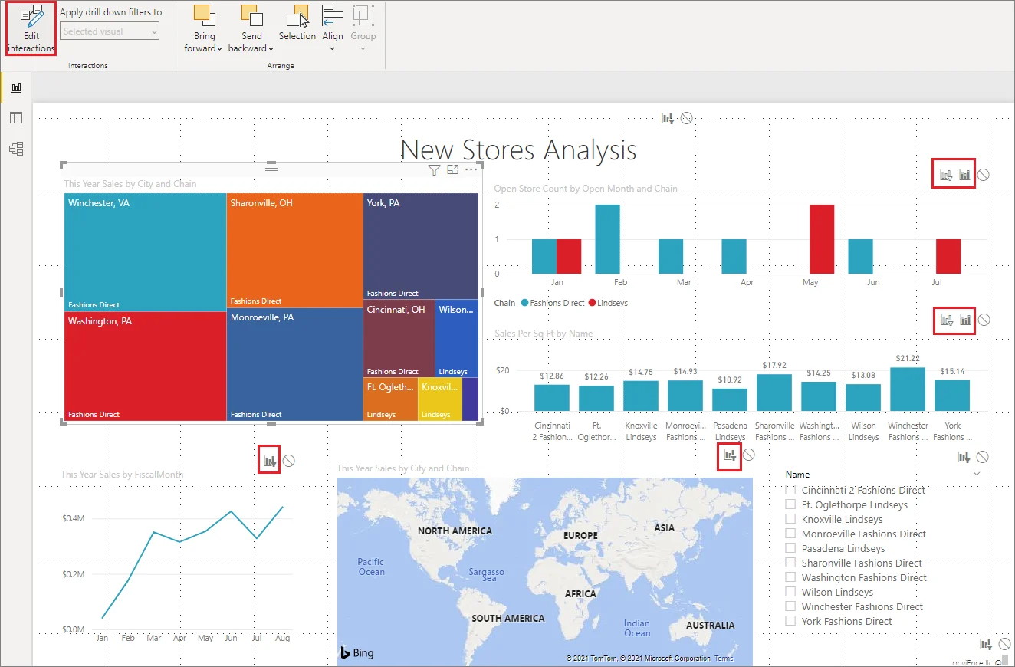Set Highlight interaction on Open Store Count chart
Viewport: 1015px width, 667px height.
(964, 175)
